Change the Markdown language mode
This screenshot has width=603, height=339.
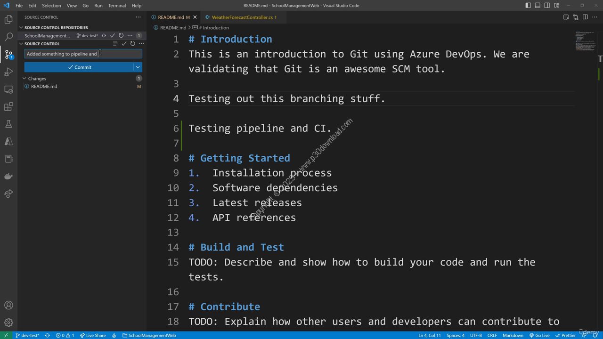(x=513, y=335)
